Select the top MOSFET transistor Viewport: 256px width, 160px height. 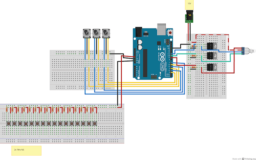click(x=212, y=46)
